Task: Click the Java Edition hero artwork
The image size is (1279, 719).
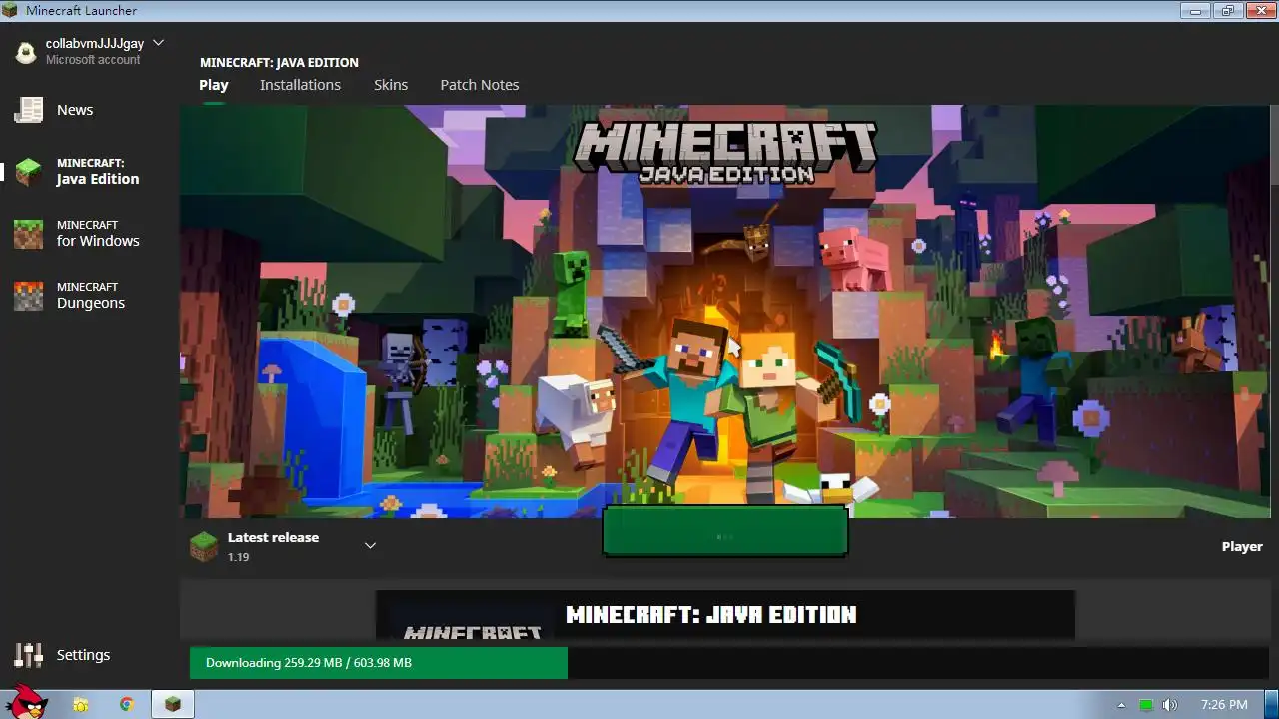Action: pyautogui.click(x=724, y=311)
